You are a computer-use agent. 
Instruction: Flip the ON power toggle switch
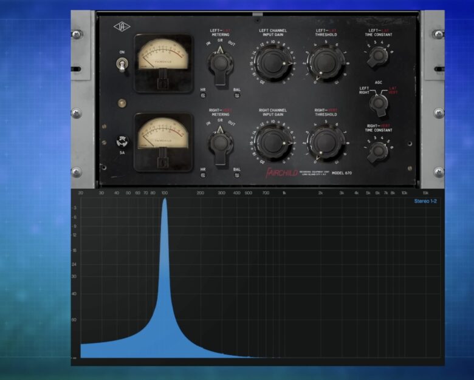point(123,65)
